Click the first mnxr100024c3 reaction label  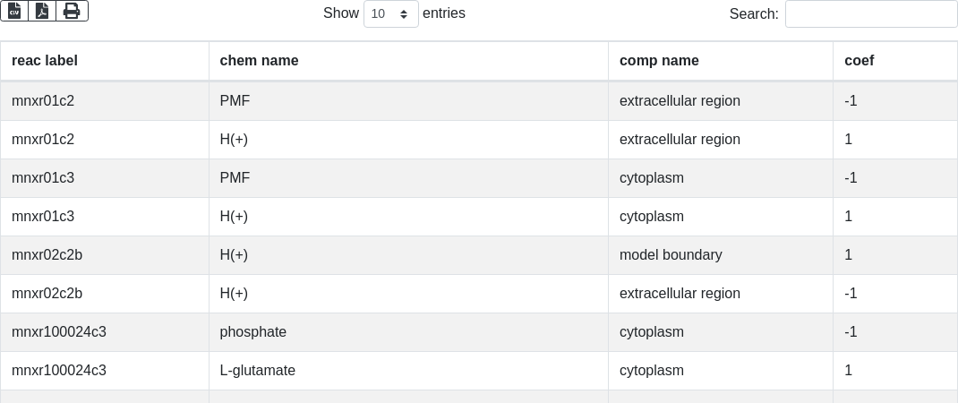coord(59,332)
